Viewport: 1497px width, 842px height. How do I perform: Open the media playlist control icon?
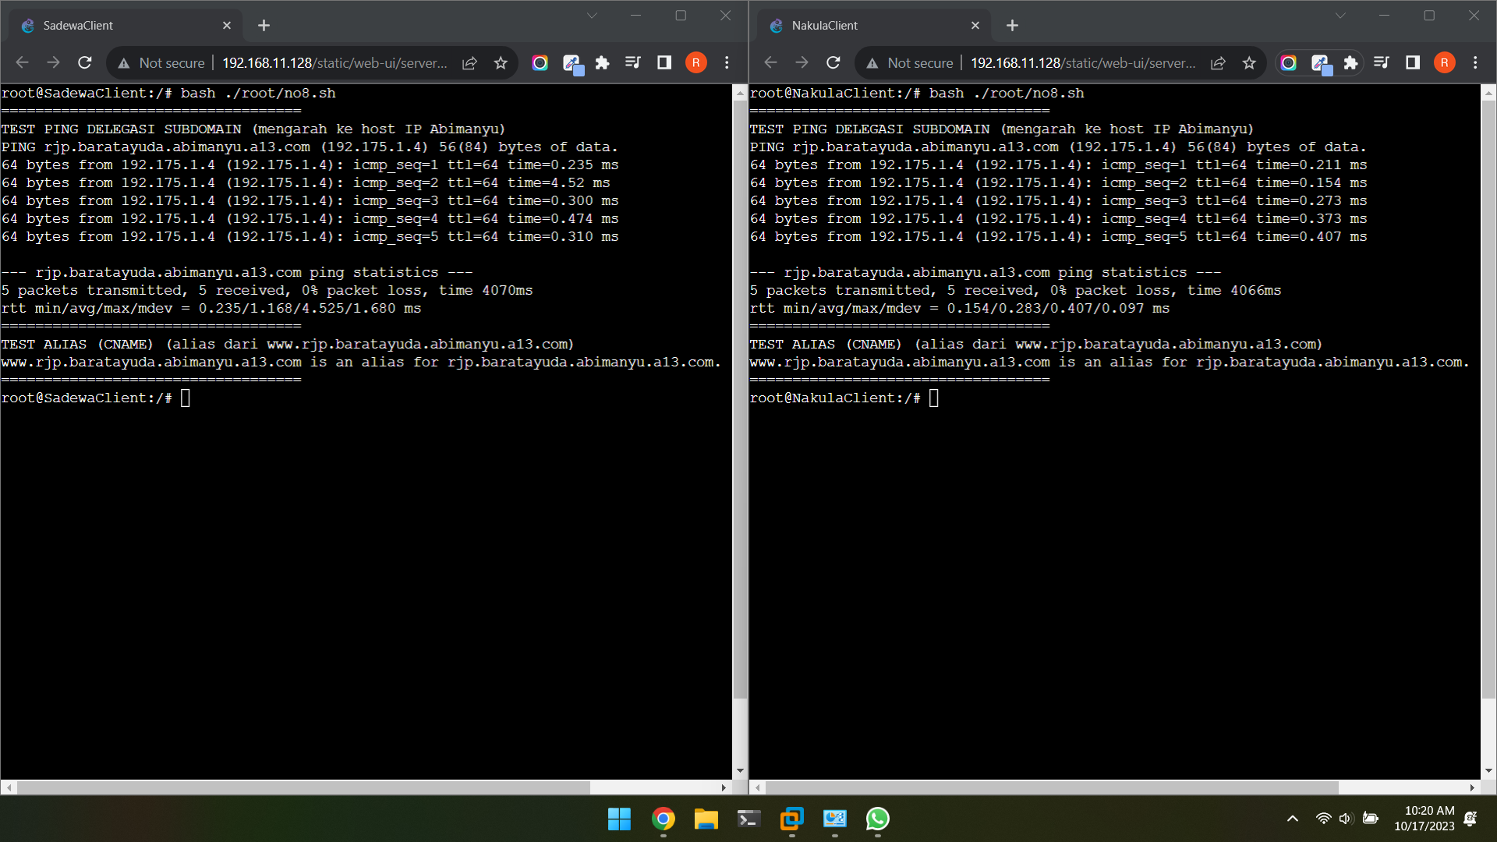coord(633,62)
